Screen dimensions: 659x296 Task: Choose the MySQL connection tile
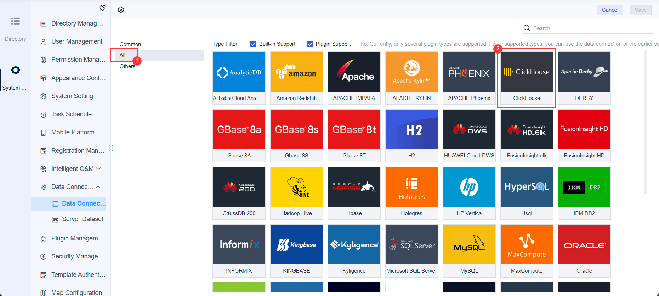click(469, 251)
